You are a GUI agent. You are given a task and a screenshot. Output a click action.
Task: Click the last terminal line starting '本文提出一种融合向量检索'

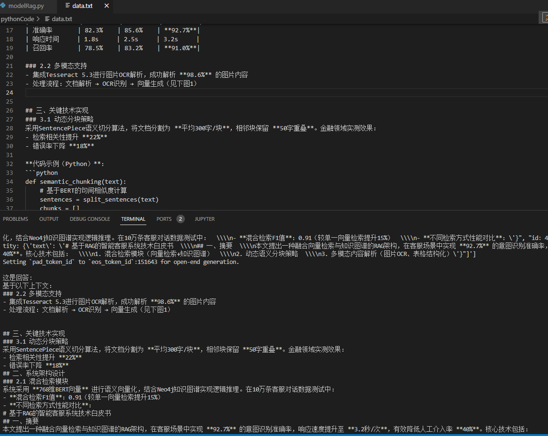click(266, 429)
